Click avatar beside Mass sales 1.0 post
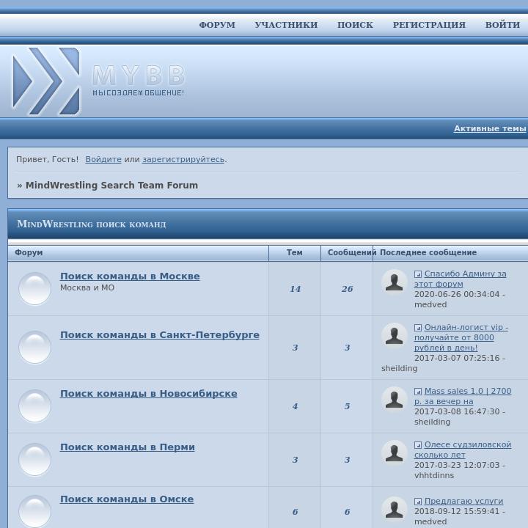528x528 pixels. (x=394, y=399)
